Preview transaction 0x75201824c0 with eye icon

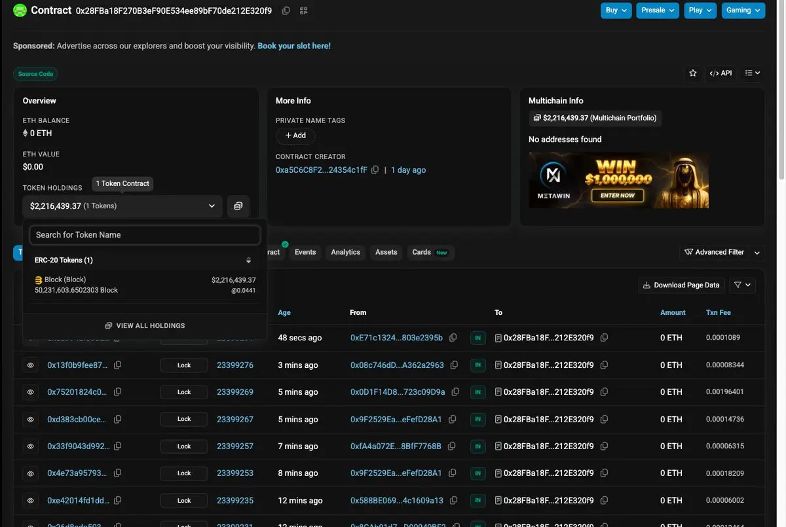coord(30,392)
